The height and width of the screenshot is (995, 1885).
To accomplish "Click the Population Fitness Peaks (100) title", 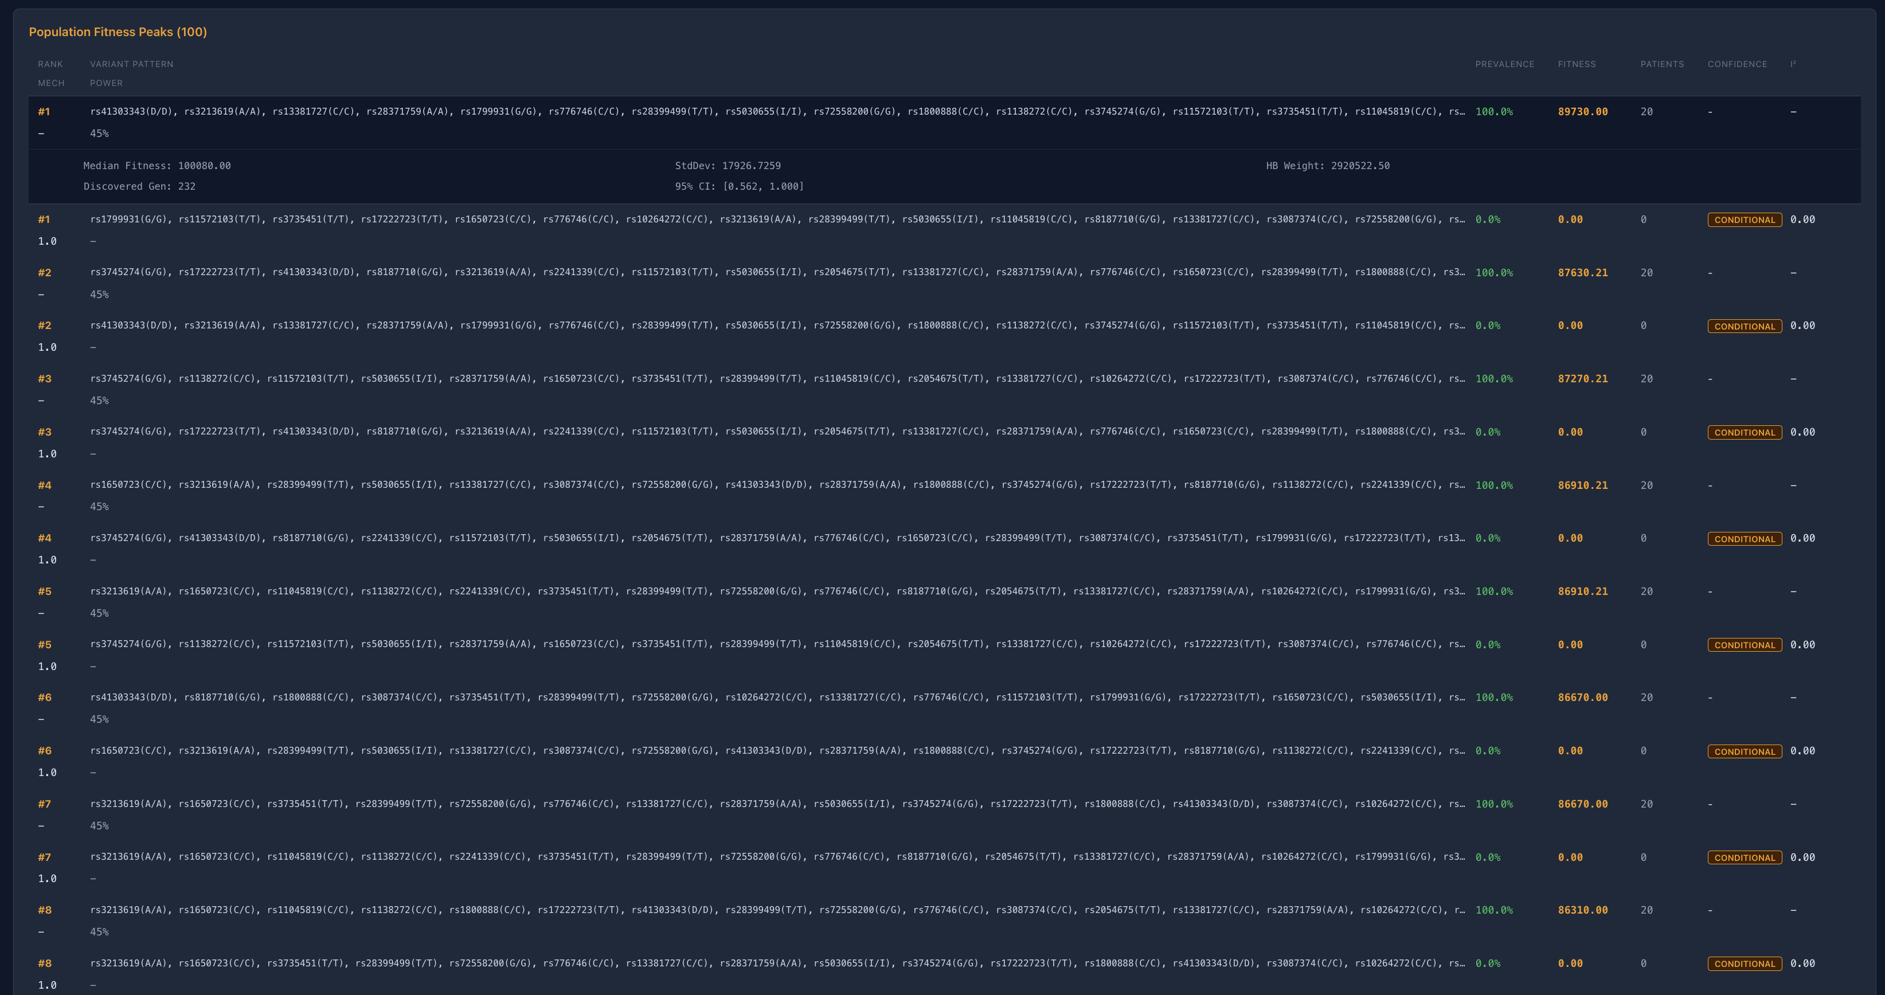I will [118, 32].
